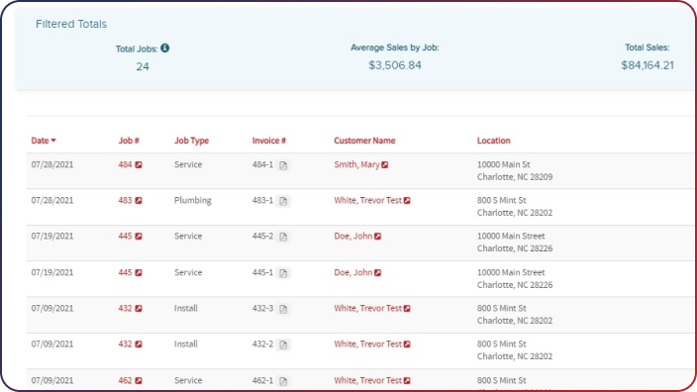Open external link icon beside job 484
This screenshot has height=392, width=697.
pos(139,165)
